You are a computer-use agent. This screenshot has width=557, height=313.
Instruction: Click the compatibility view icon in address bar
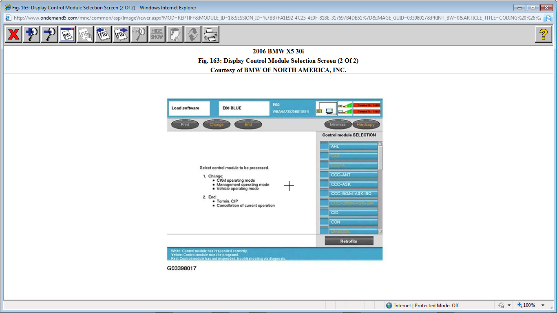(548, 18)
